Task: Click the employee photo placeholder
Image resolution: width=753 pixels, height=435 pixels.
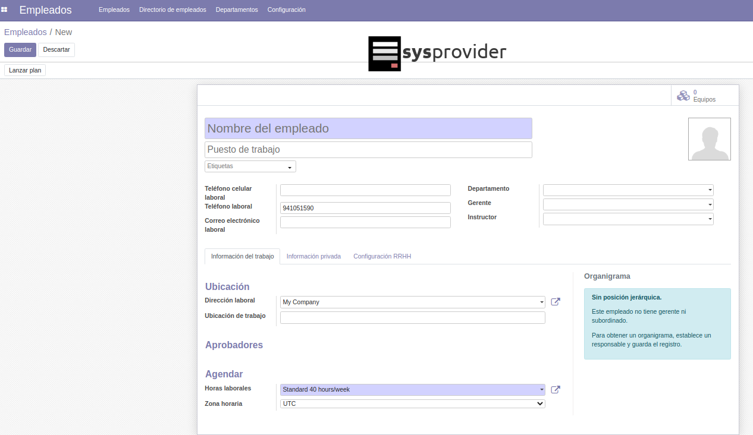Action: (709, 139)
